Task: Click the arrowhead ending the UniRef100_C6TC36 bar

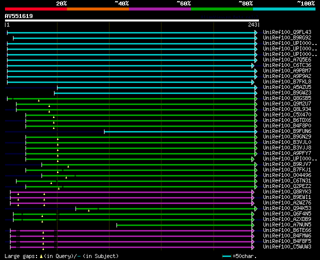Action: click(253, 65)
